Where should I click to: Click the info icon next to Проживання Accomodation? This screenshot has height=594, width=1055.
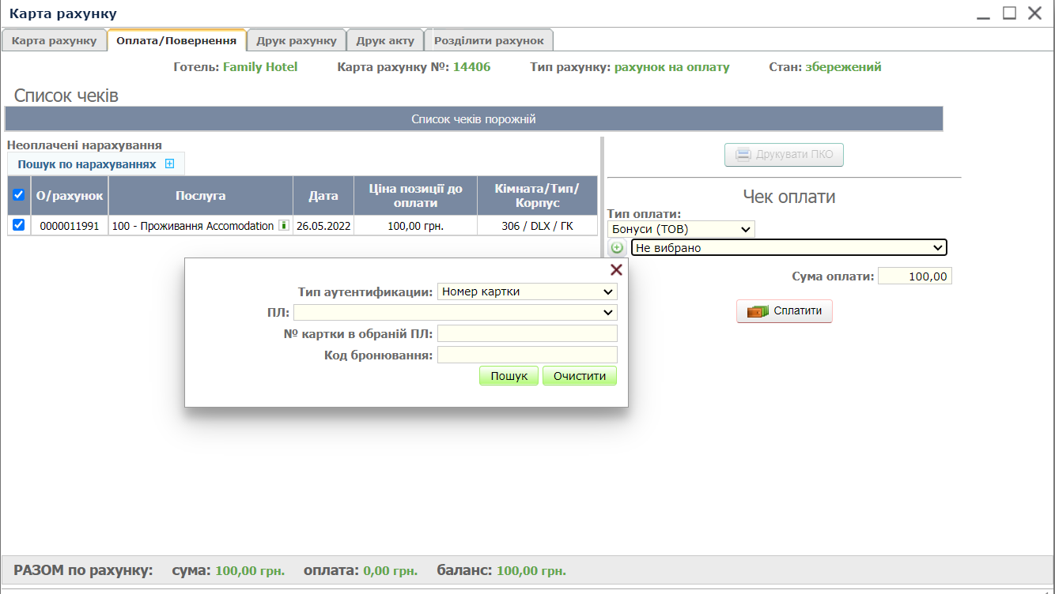click(x=283, y=225)
